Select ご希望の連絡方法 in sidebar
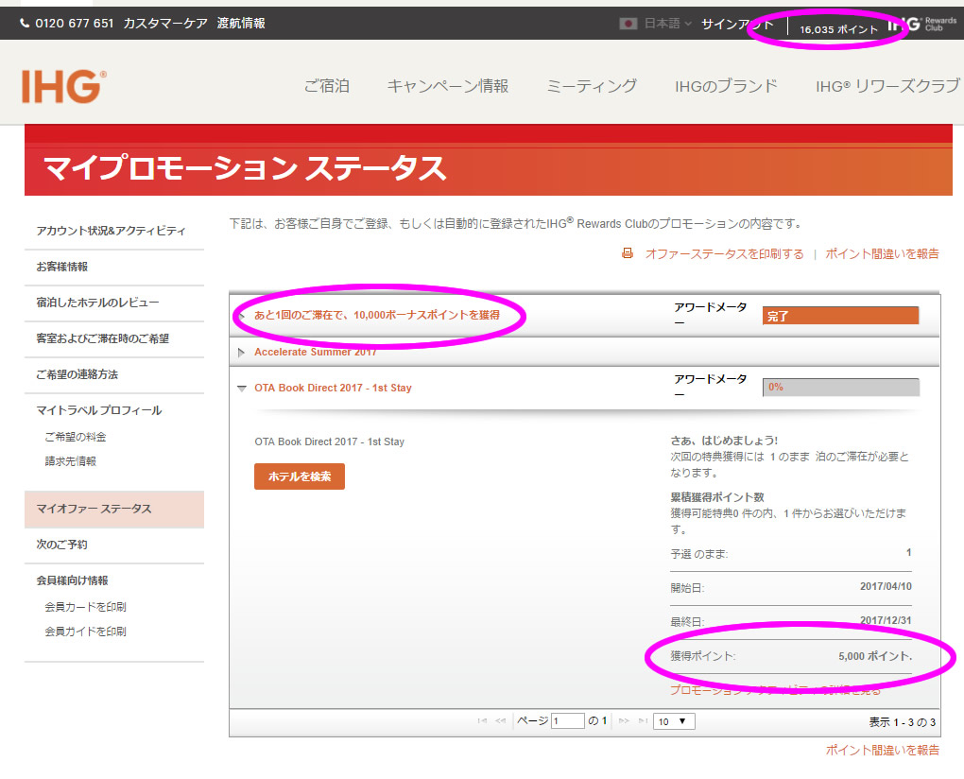The height and width of the screenshot is (779, 964). pos(77,374)
